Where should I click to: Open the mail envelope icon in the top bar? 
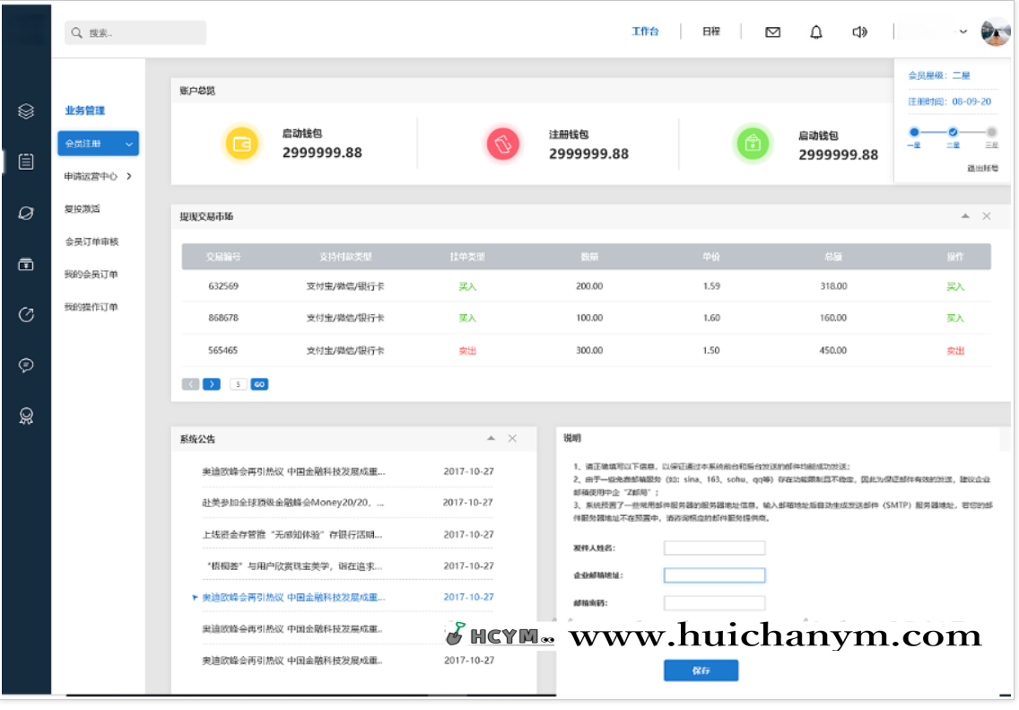click(772, 31)
